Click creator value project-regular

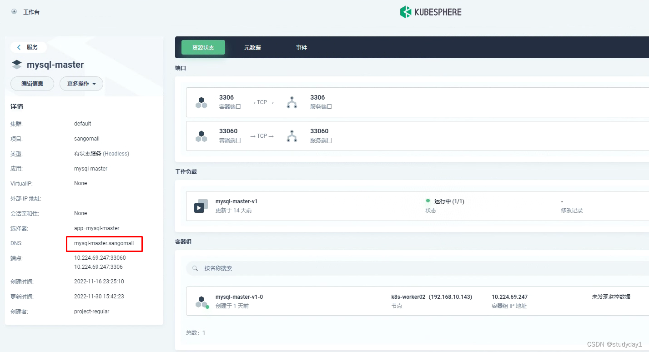(x=92, y=312)
